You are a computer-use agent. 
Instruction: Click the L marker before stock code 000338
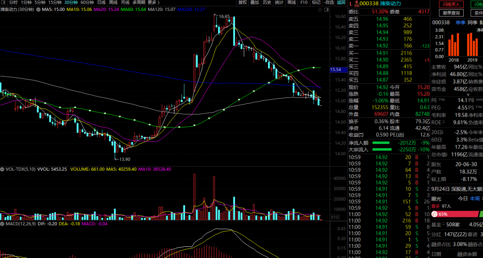tap(351, 3)
